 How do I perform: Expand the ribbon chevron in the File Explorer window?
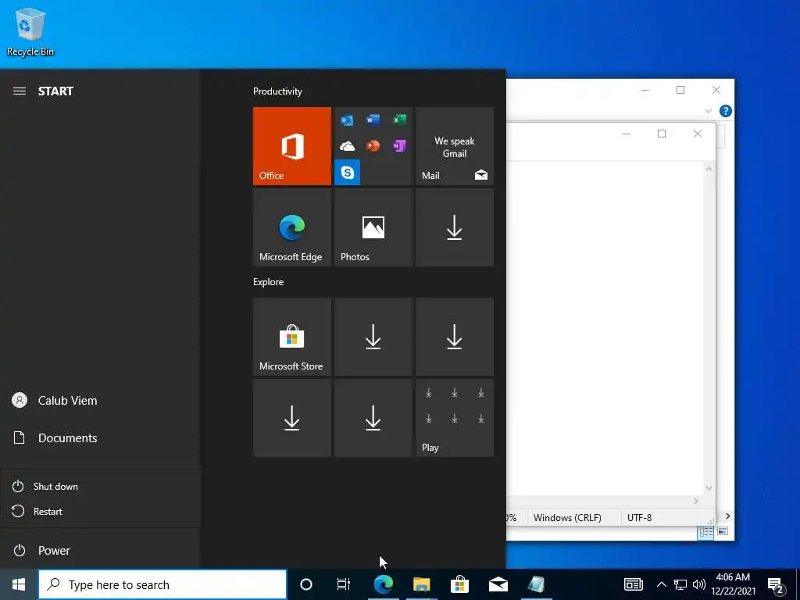click(x=708, y=111)
